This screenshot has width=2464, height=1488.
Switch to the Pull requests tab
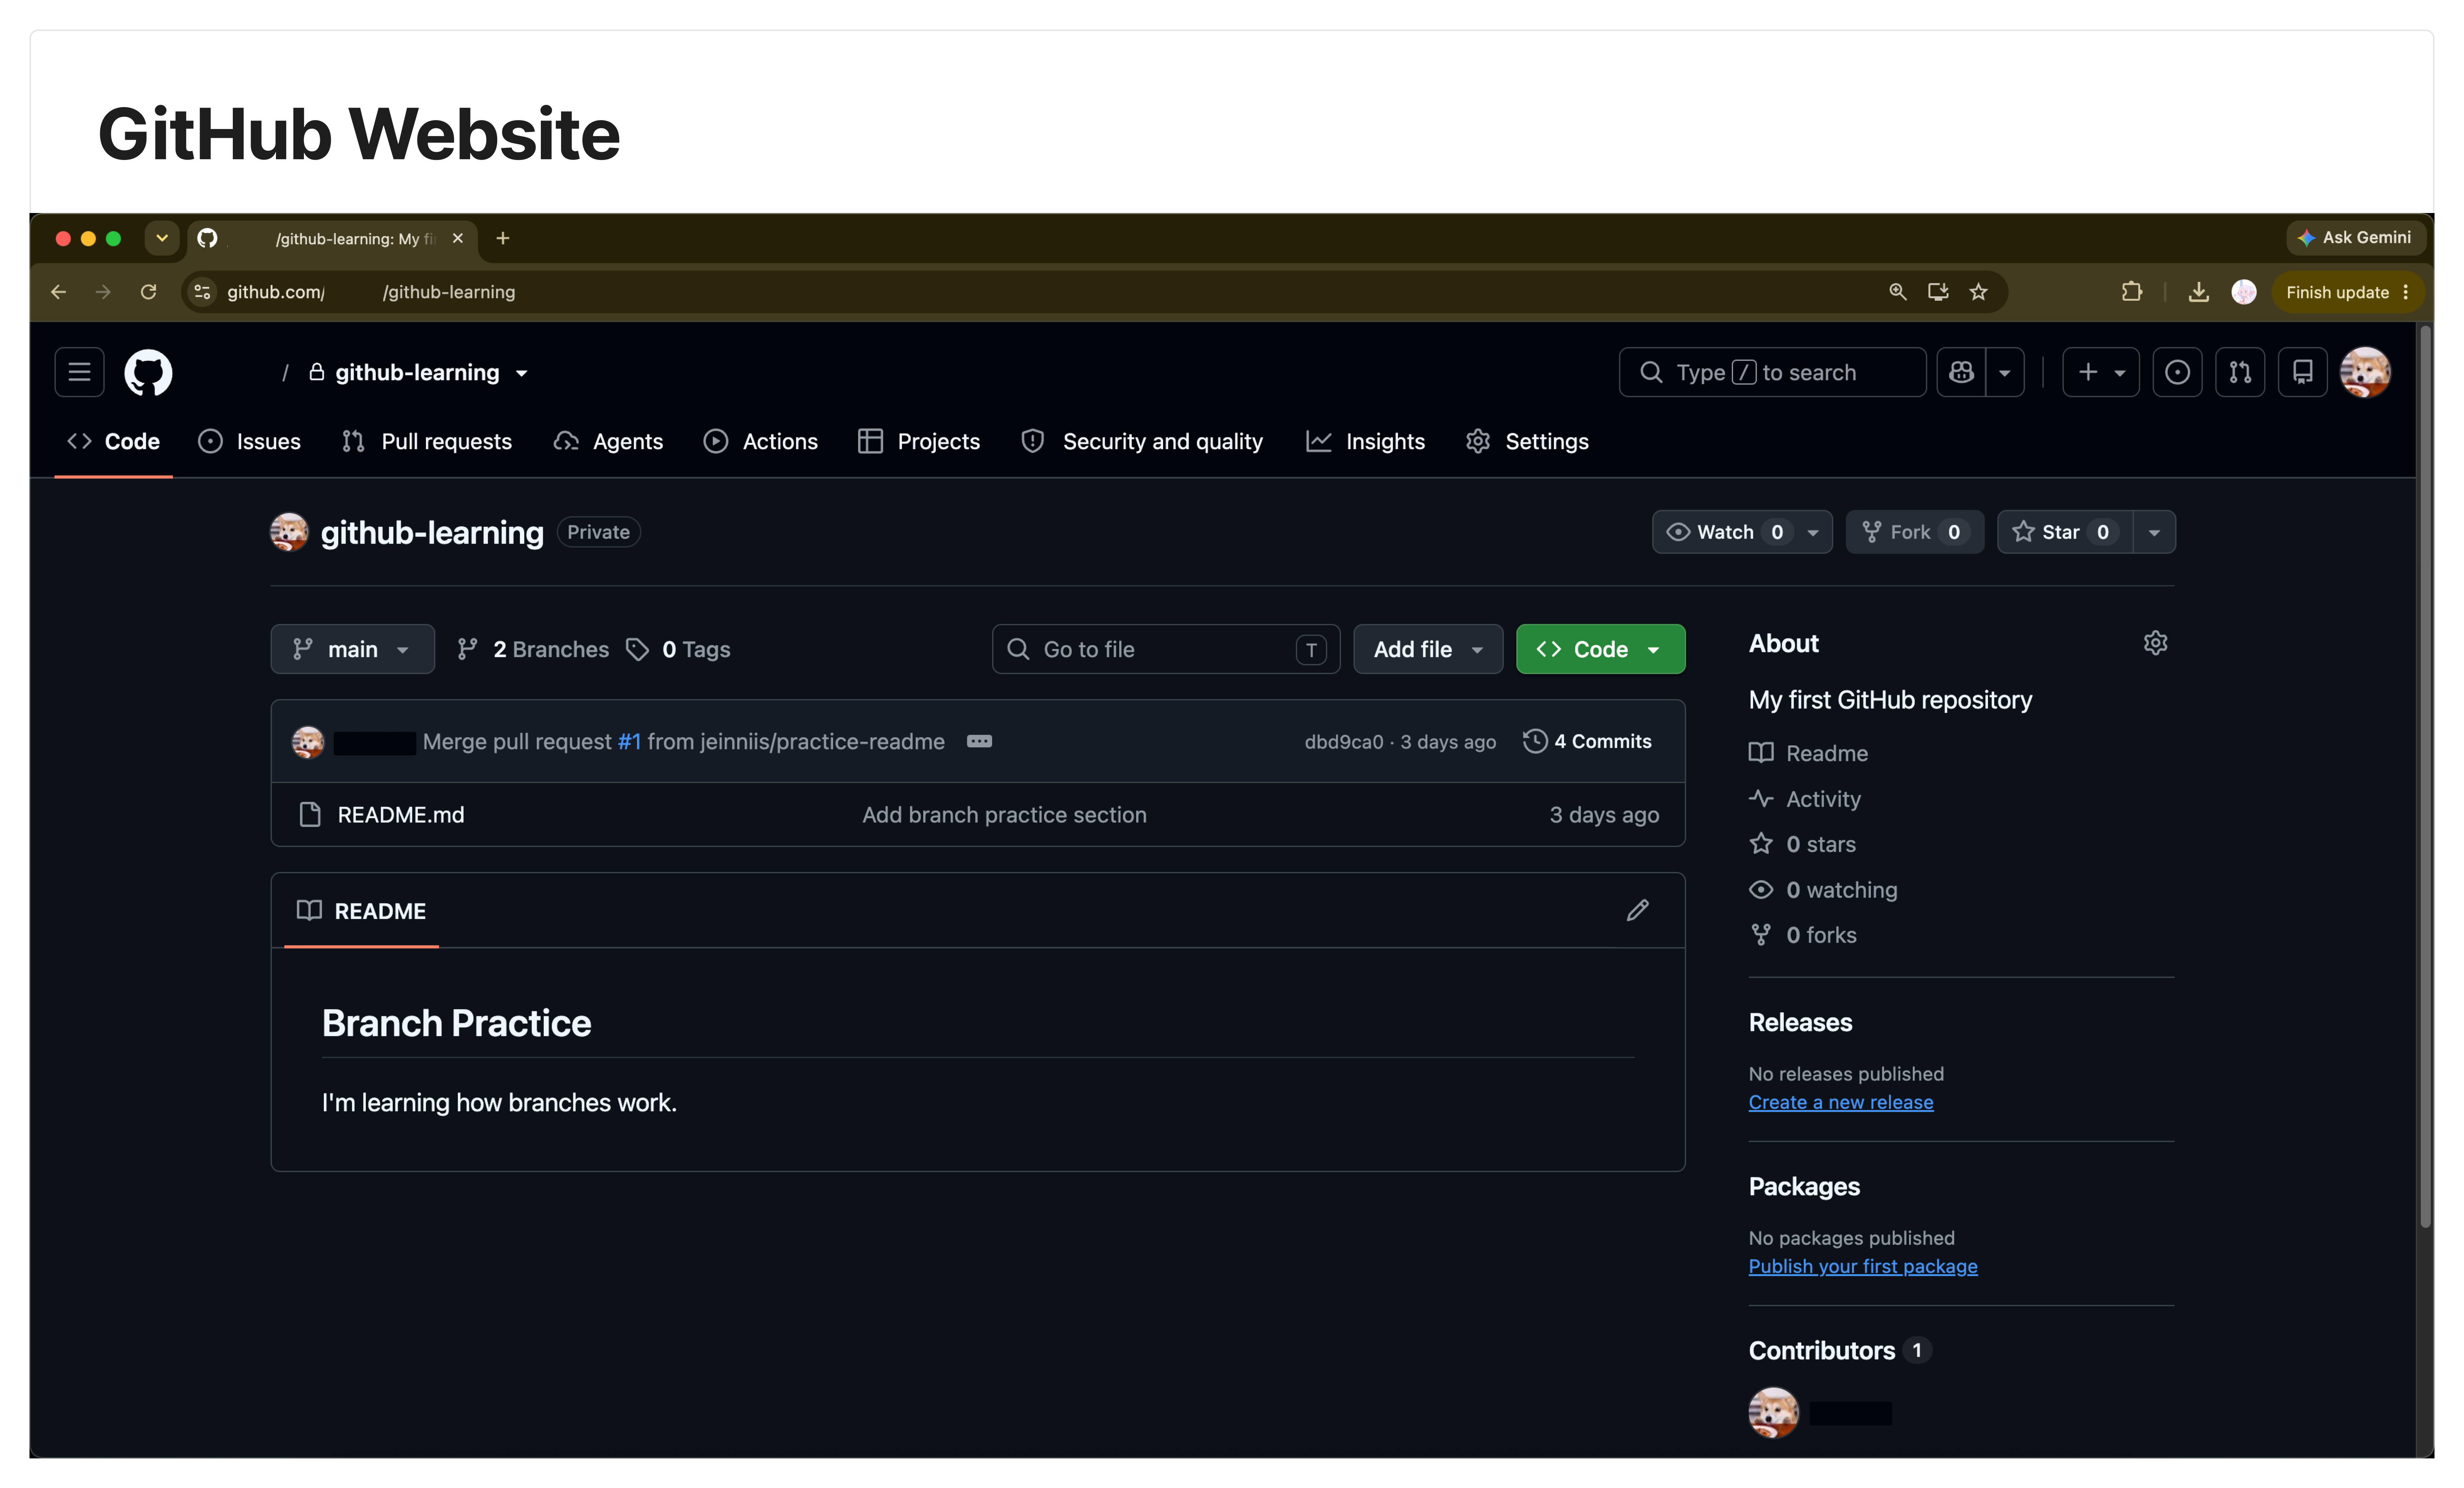click(427, 441)
